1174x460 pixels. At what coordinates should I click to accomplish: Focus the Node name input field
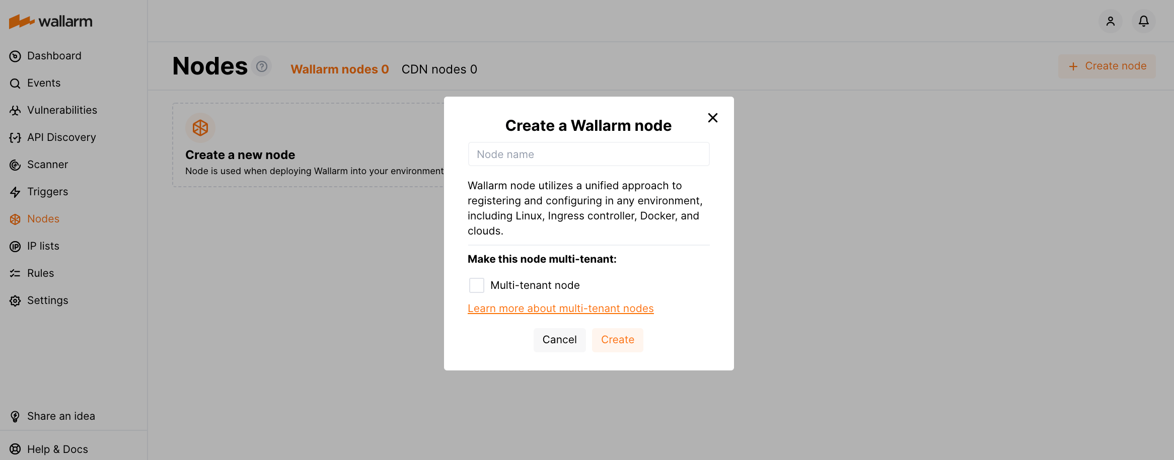(589, 154)
